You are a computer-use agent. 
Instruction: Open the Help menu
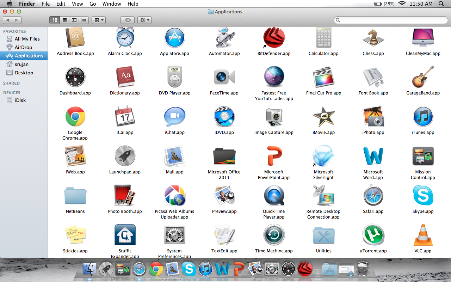(x=133, y=4)
